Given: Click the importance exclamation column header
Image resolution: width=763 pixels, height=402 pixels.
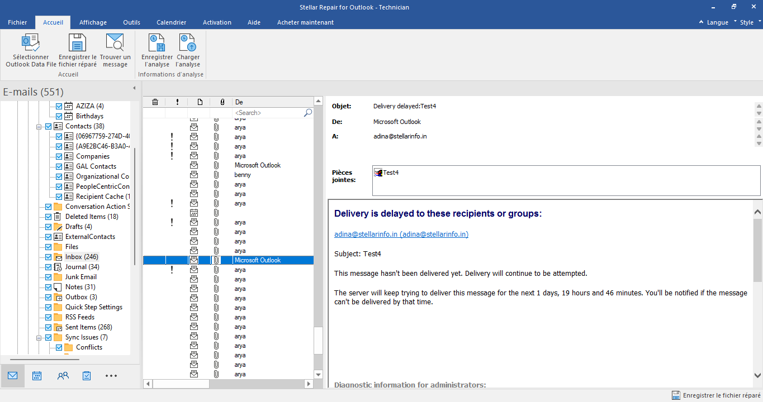Looking at the screenshot, I should 177,102.
